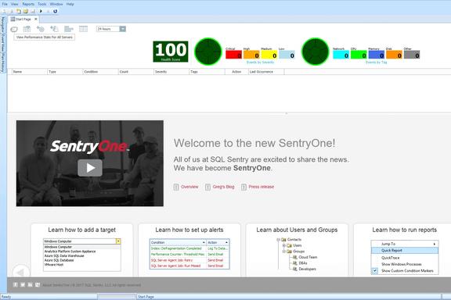This screenshot has height=300, width=451.
Task: Click the add target icon with gear
Action: pyautogui.click(x=41, y=29)
